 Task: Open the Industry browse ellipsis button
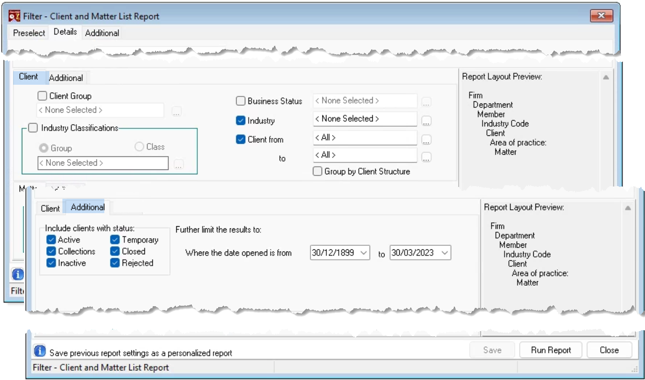click(x=426, y=121)
